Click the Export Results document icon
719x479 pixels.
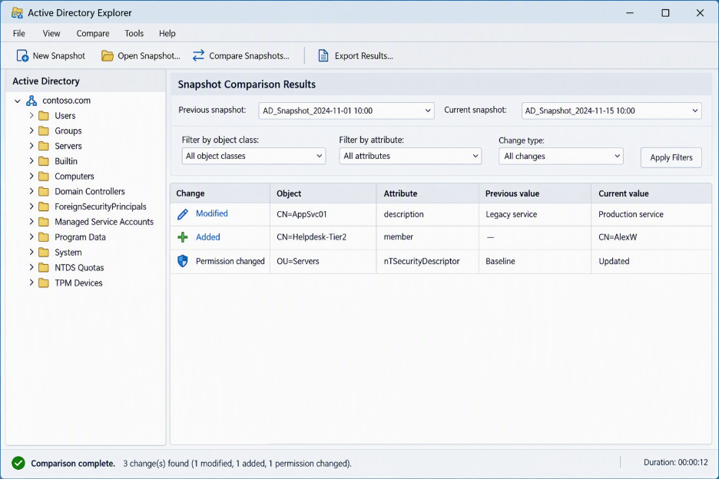click(323, 56)
